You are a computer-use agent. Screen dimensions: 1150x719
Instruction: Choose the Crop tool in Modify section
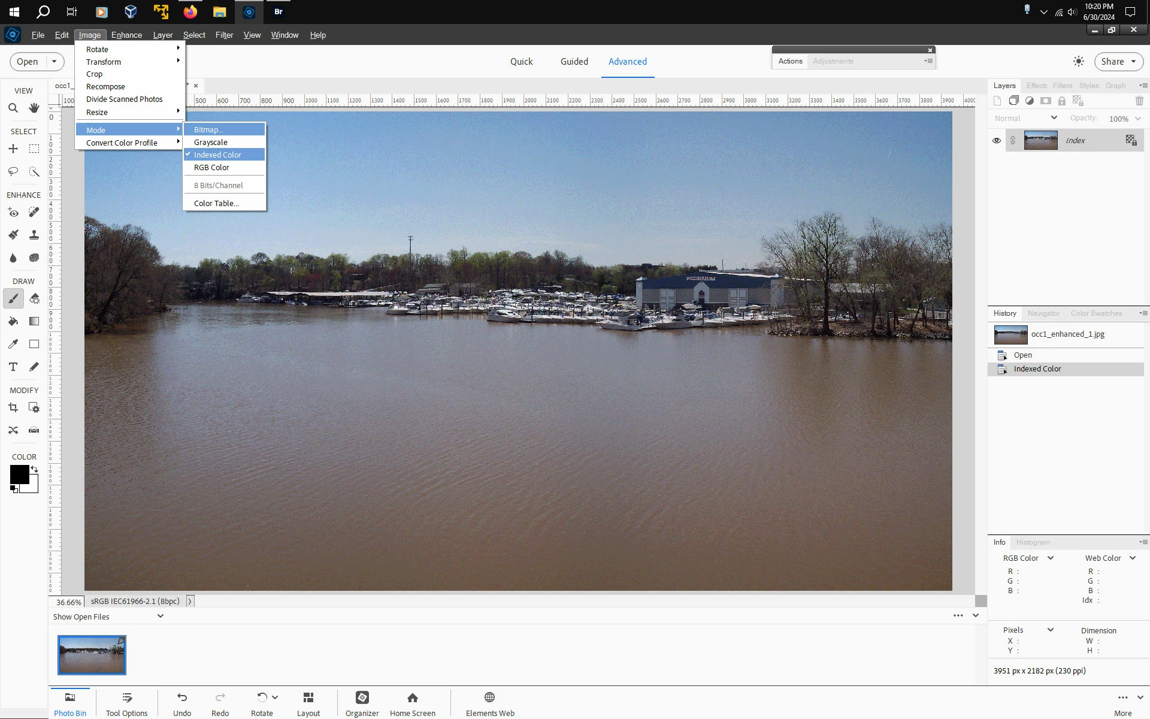(13, 408)
